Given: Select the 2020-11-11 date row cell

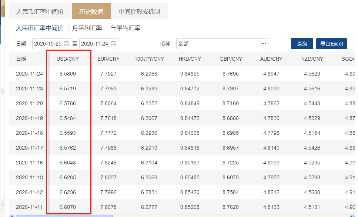Looking at the screenshot, I should pyautogui.click(x=29, y=207).
